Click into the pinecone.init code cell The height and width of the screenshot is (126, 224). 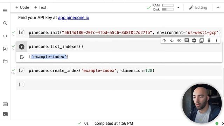point(125,33)
